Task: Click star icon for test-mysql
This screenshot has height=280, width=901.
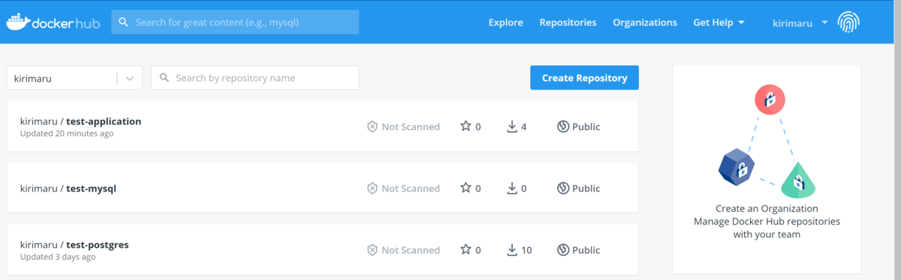Action: pyautogui.click(x=466, y=189)
